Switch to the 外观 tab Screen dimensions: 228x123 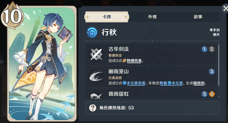[152, 17]
